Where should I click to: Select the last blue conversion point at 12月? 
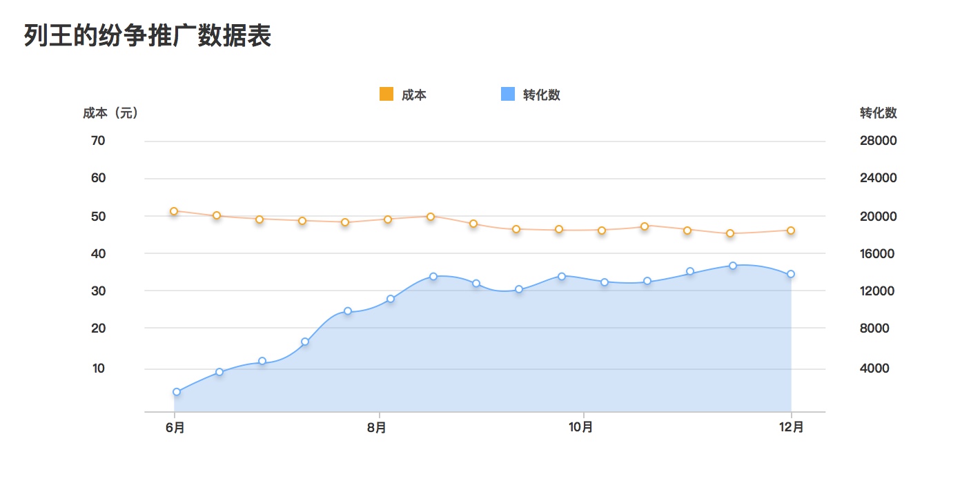click(x=791, y=274)
